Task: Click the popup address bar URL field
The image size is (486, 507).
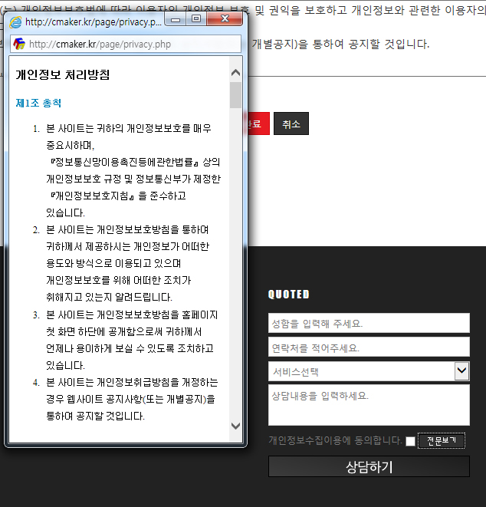Action: pyautogui.click(x=130, y=44)
